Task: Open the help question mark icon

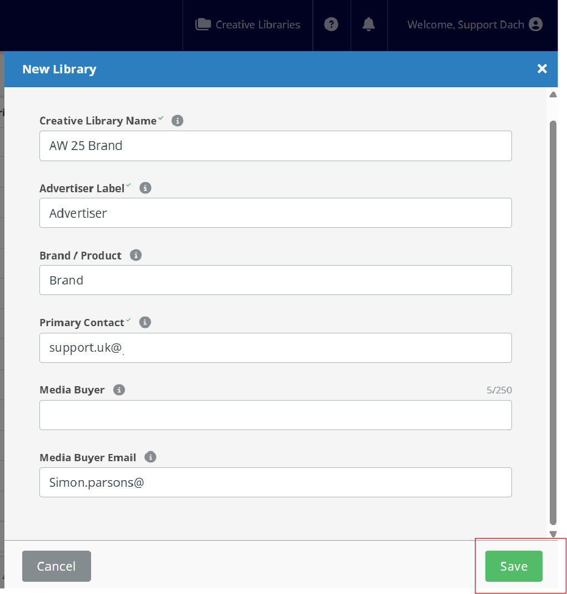Action: click(332, 24)
